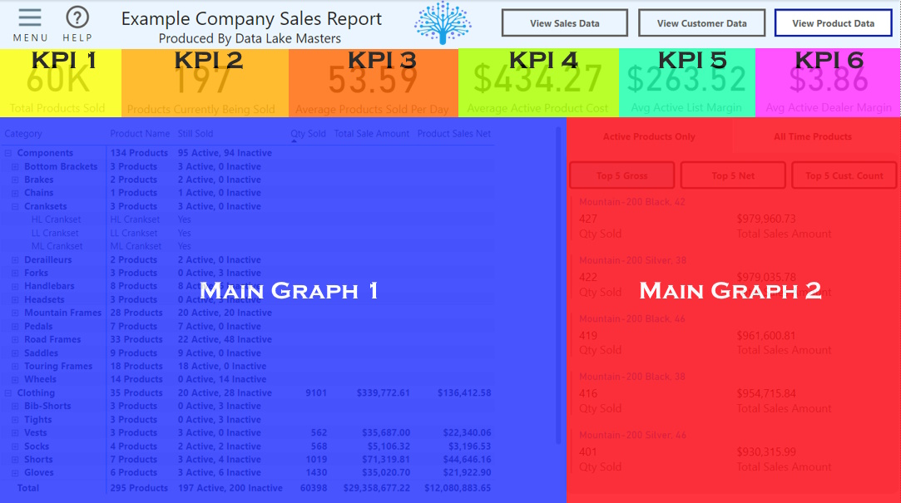
Task: Select the Top 5 Gross option
Action: point(622,175)
